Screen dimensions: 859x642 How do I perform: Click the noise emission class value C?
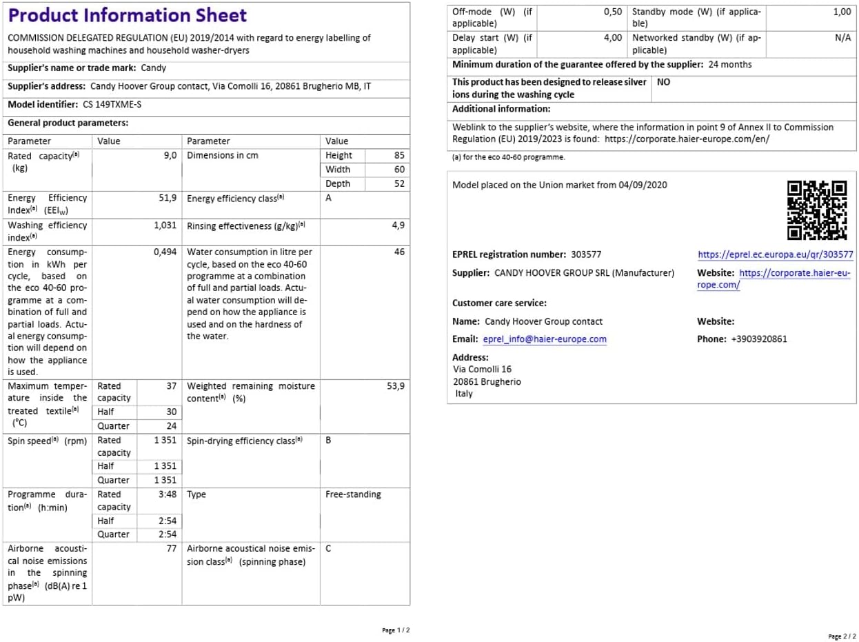pyautogui.click(x=329, y=549)
